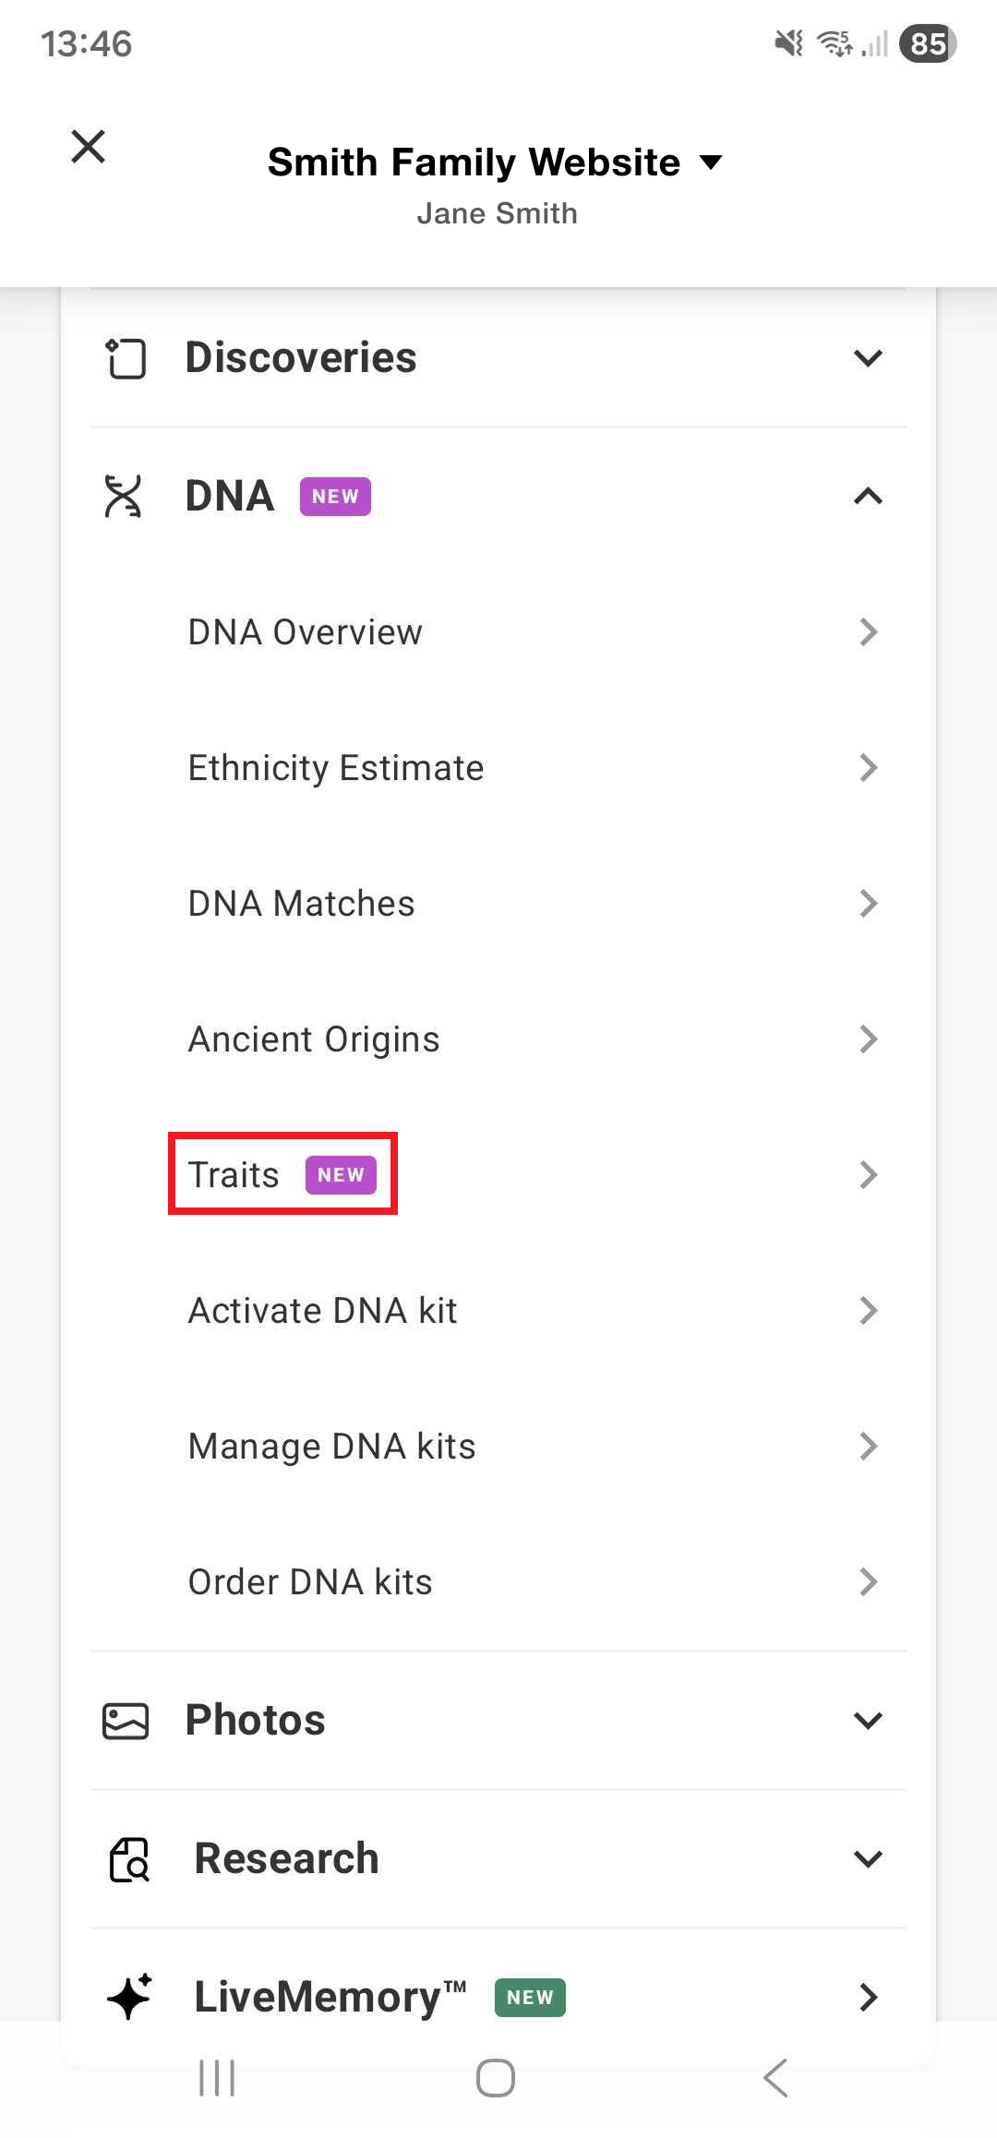Tap the arrow beside Ancient Origins
The height and width of the screenshot is (2138, 997).
click(868, 1039)
